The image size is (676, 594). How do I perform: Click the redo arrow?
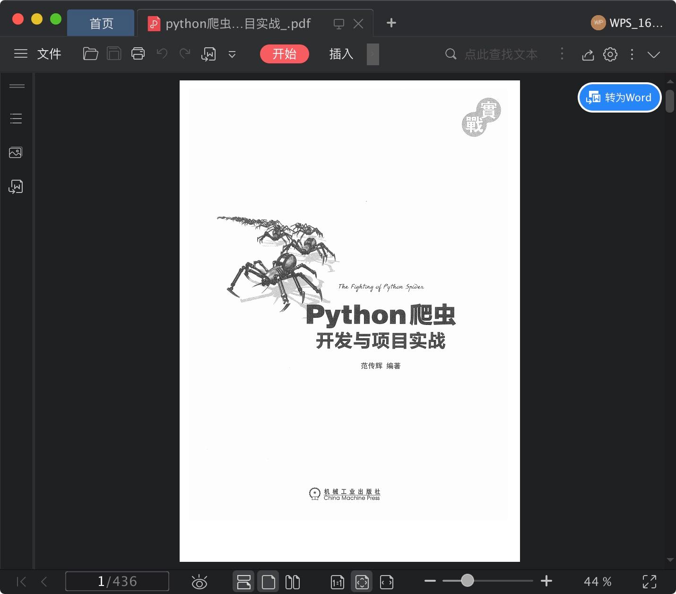coord(185,54)
